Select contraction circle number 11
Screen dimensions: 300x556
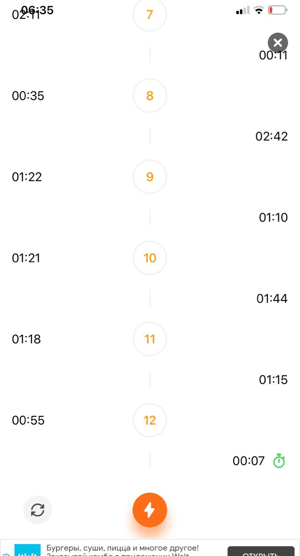[x=150, y=339]
